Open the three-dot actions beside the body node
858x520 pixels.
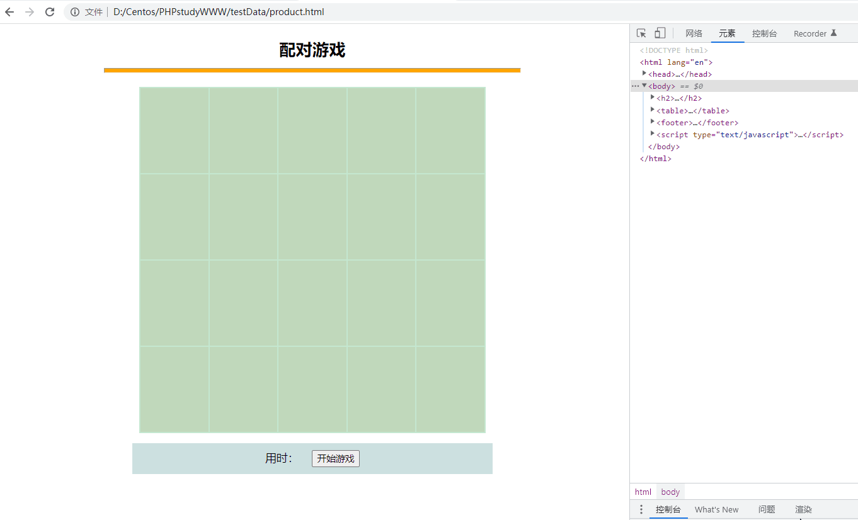pos(635,86)
